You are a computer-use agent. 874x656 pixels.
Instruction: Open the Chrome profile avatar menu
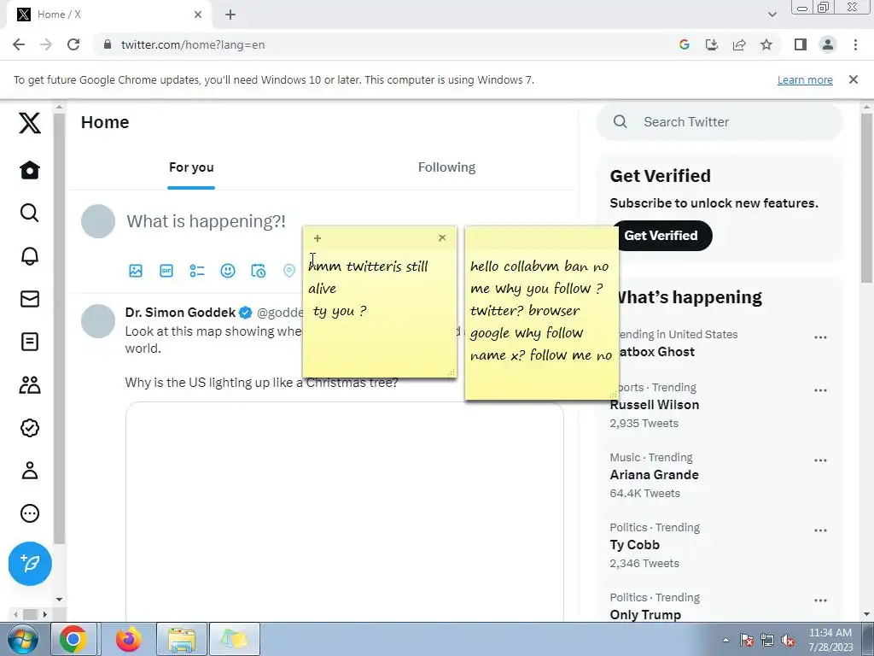point(828,44)
